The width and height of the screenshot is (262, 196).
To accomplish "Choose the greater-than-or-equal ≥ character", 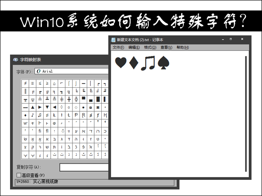I will tap(47, 83).
